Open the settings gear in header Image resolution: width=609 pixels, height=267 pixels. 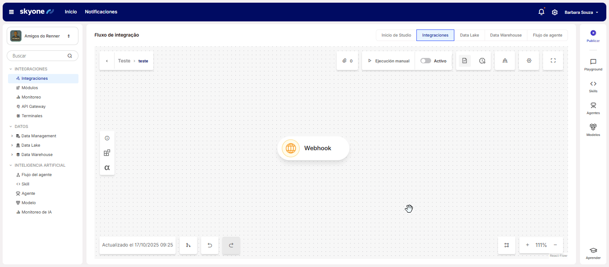tap(555, 12)
